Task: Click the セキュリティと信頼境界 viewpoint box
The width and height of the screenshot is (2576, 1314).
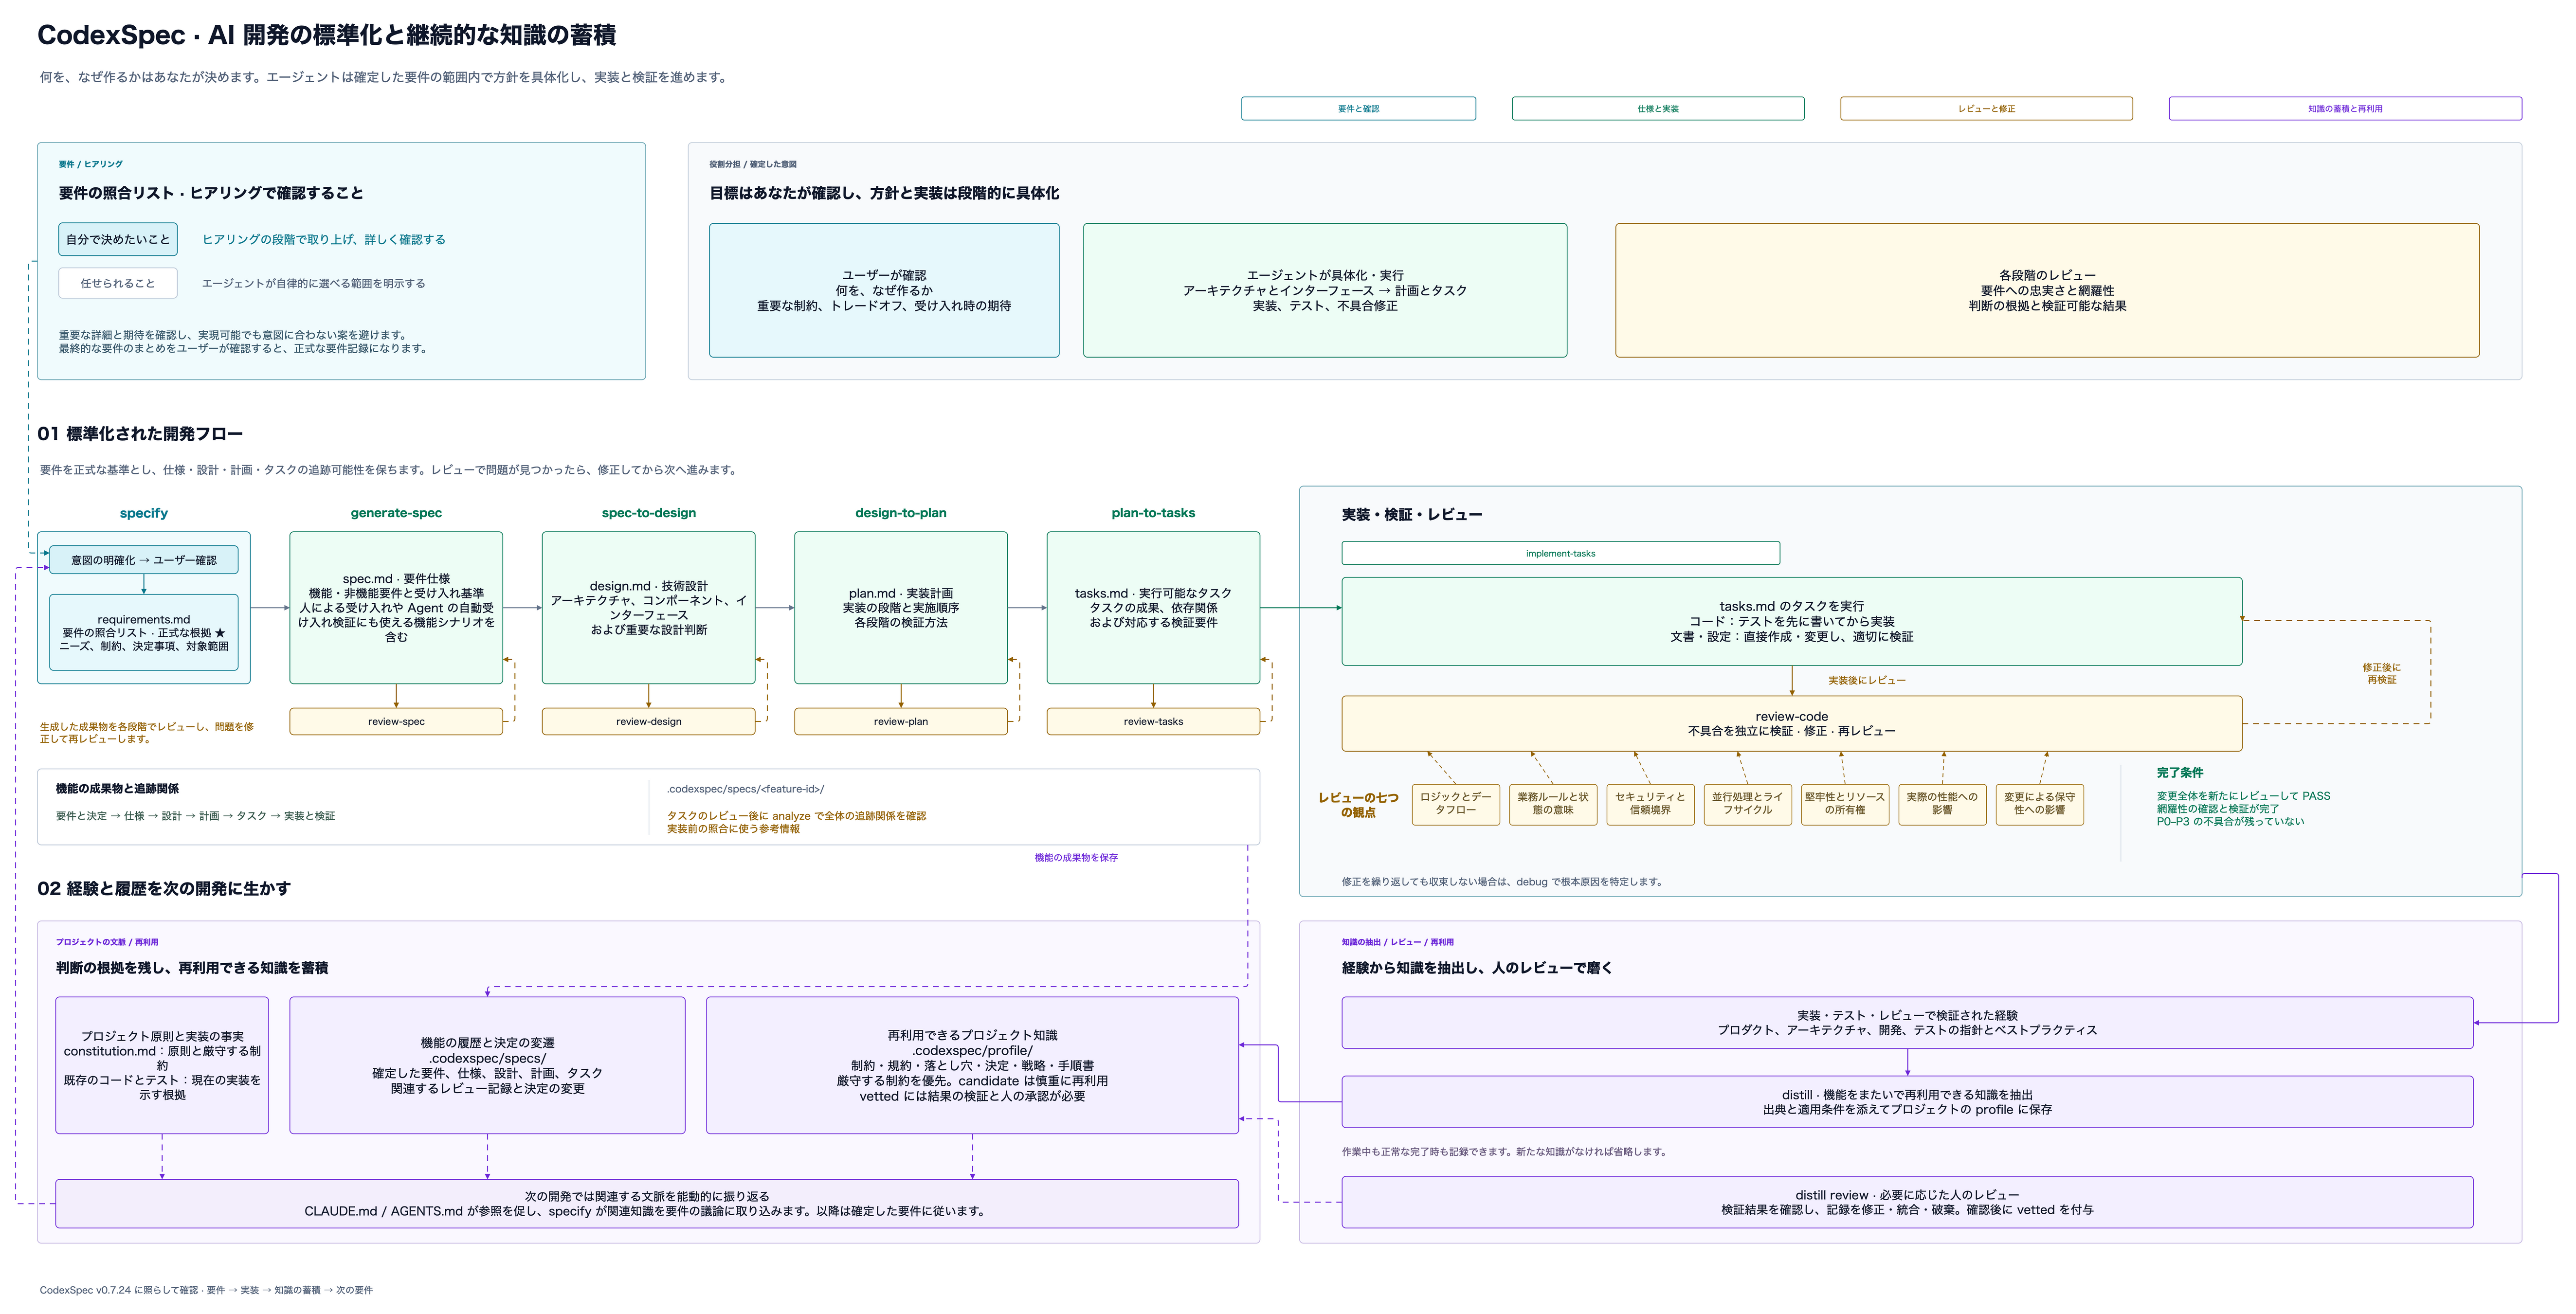Action: click(1650, 804)
